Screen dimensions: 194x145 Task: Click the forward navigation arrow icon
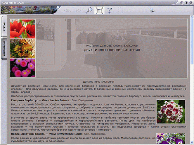[x=78, y=10]
